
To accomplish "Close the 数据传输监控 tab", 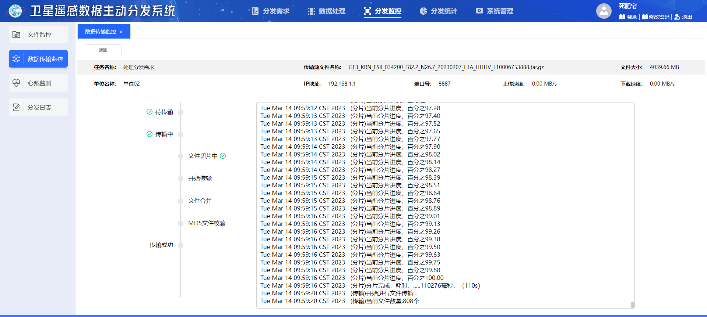I will point(121,32).
